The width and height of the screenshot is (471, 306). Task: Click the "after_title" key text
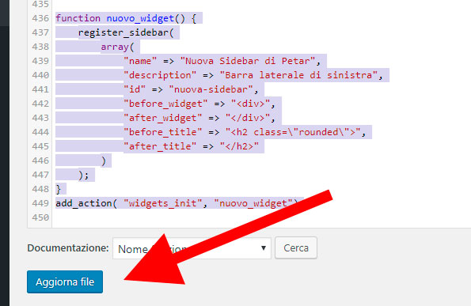click(x=160, y=146)
